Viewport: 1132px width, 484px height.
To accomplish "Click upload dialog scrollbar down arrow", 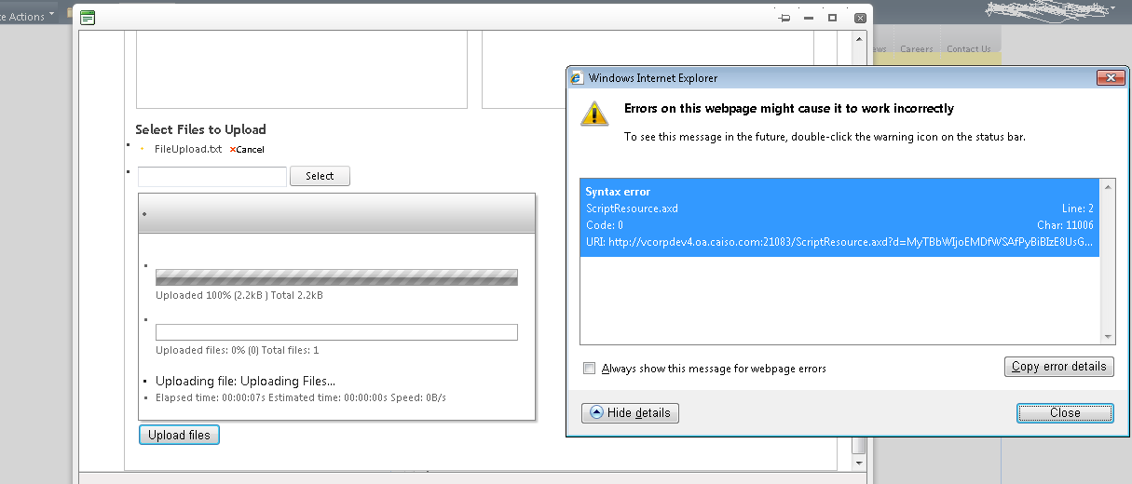I will point(859,462).
